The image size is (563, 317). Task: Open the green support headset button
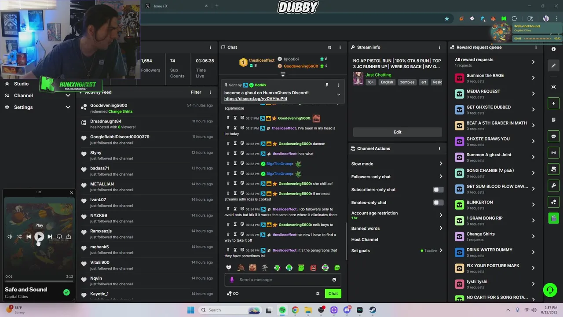click(x=550, y=290)
